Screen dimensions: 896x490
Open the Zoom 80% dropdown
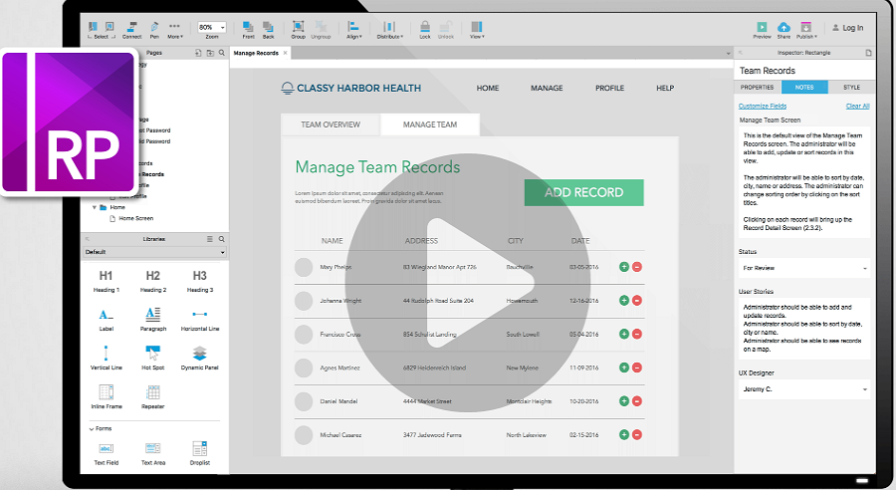212,28
